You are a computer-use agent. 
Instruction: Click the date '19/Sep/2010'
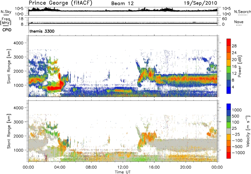coord(200,3)
